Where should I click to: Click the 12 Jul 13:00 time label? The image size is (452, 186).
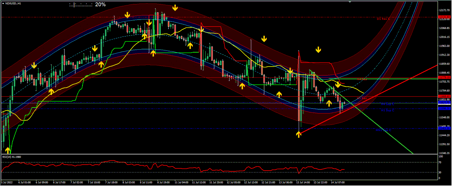click(x=251, y=182)
